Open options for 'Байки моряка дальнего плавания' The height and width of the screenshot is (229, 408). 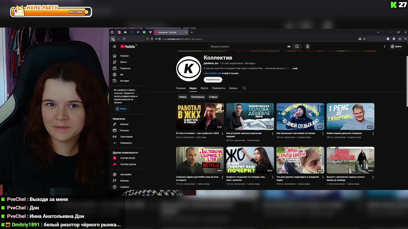point(373,134)
